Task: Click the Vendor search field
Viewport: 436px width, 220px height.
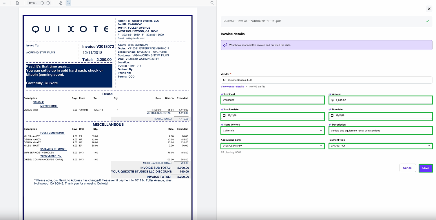Action: pos(326,80)
